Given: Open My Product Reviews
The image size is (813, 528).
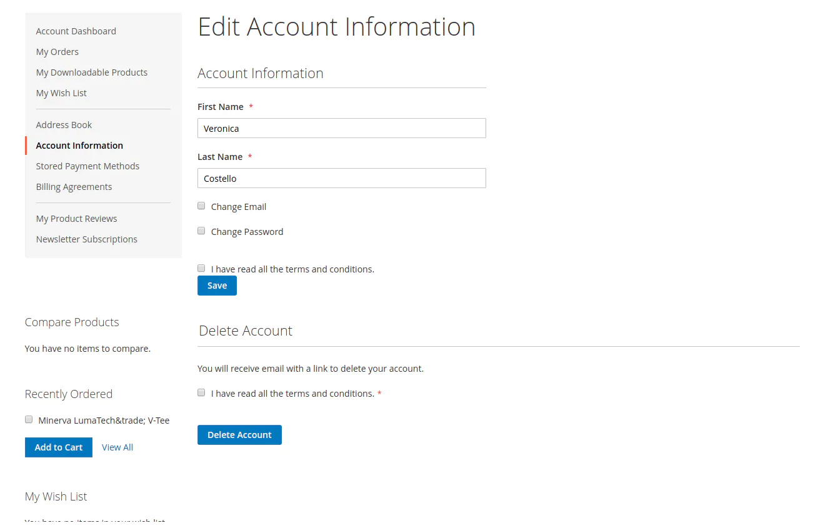Looking at the screenshot, I should [76, 218].
